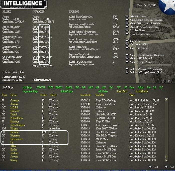Filter sunk ships by Pat

(x=149, y=88)
